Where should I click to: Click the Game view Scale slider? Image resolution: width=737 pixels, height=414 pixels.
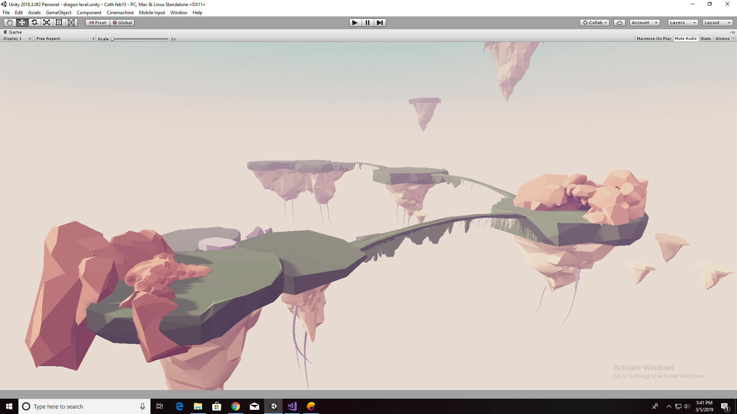pos(140,39)
